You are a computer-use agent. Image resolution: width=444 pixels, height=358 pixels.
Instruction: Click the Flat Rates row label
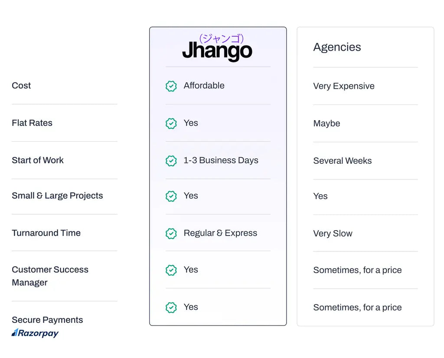click(x=32, y=123)
